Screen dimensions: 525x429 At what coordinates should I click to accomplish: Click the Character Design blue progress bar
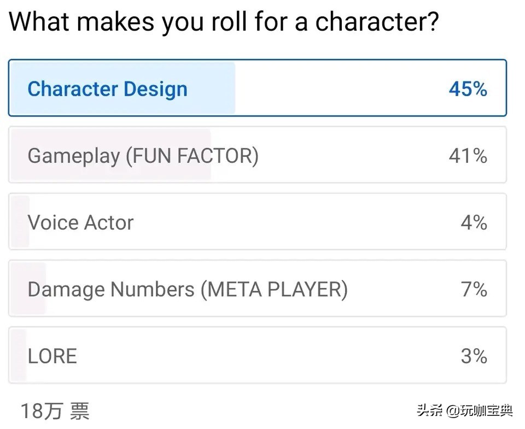point(122,88)
